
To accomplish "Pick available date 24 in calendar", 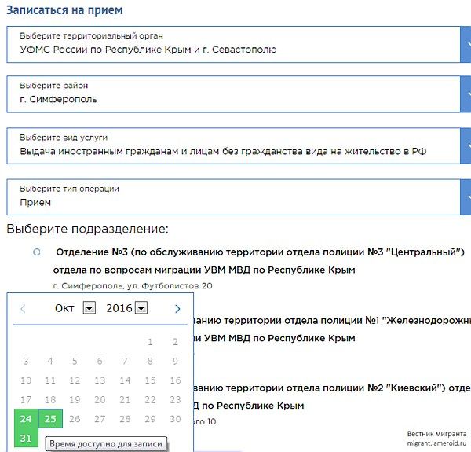I will (x=26, y=419).
